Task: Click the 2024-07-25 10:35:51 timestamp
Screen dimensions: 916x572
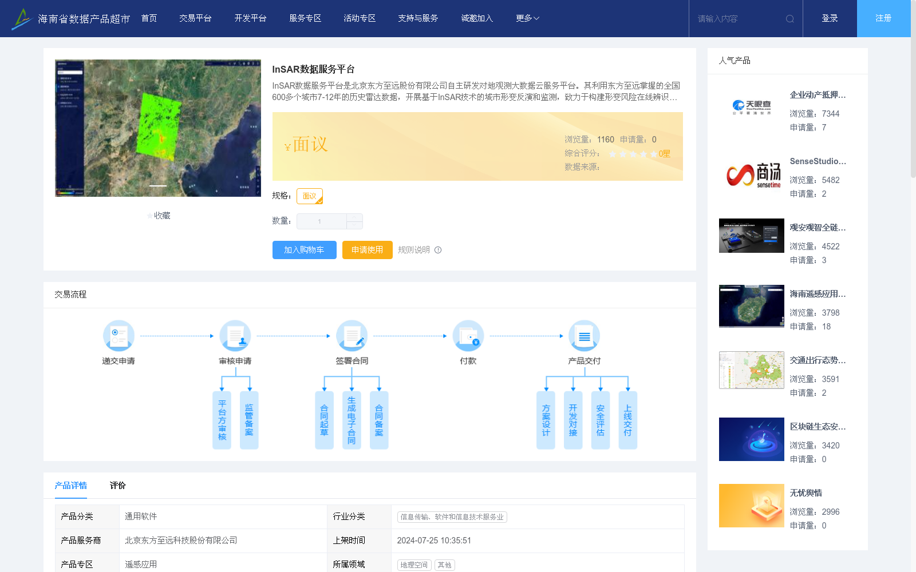Action: (x=434, y=541)
